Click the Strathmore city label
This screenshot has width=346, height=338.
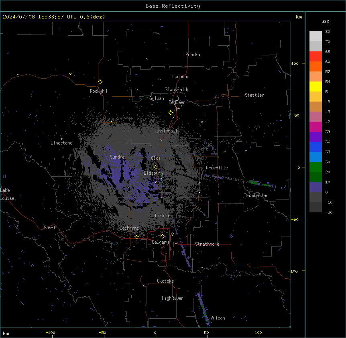[207, 244]
